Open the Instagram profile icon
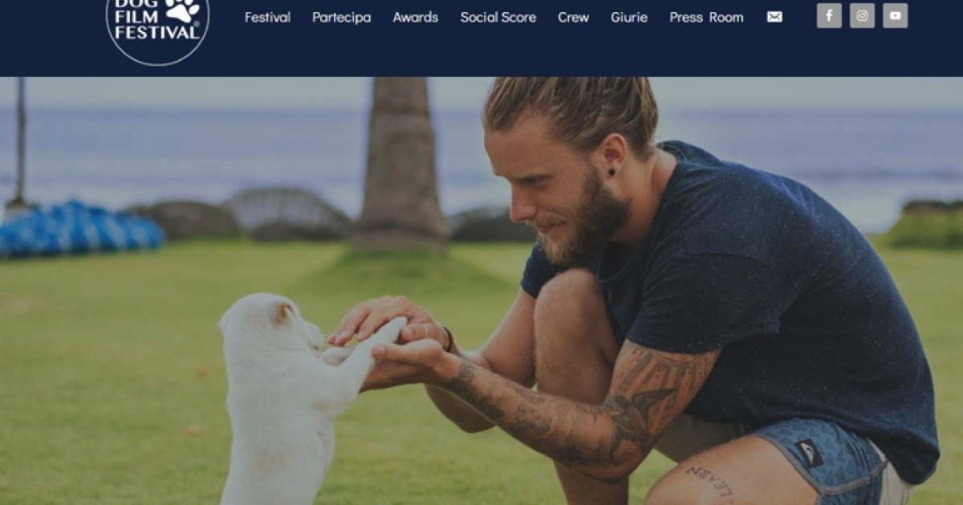 pyautogui.click(x=862, y=16)
